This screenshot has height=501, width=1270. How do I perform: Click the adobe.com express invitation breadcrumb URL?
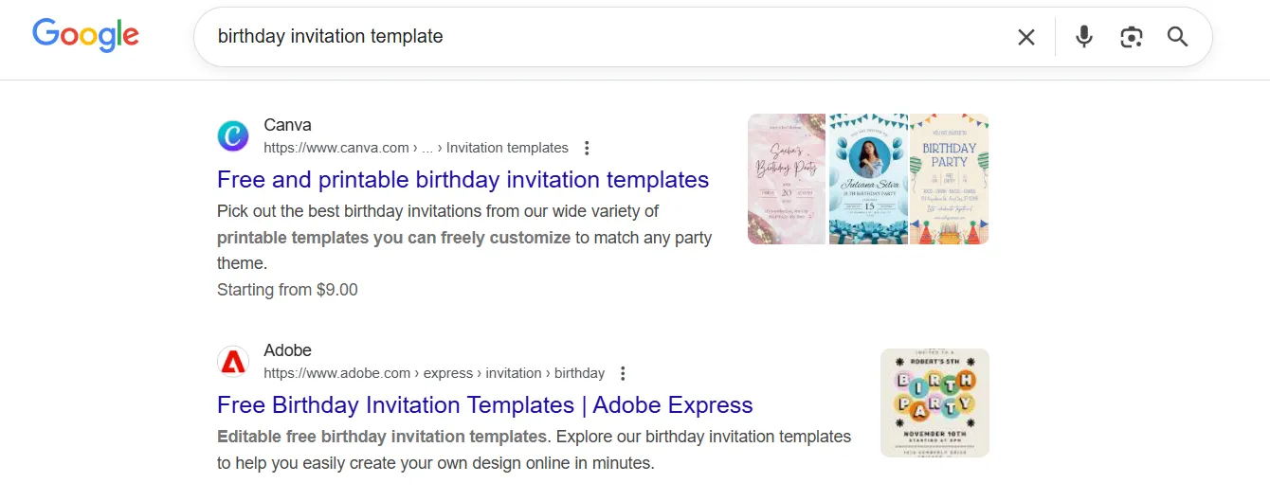pos(434,373)
